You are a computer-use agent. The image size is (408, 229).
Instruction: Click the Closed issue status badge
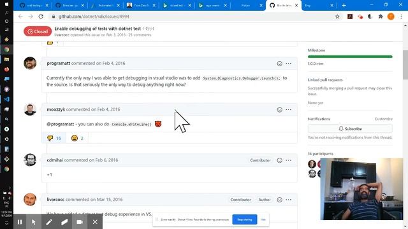point(38,31)
